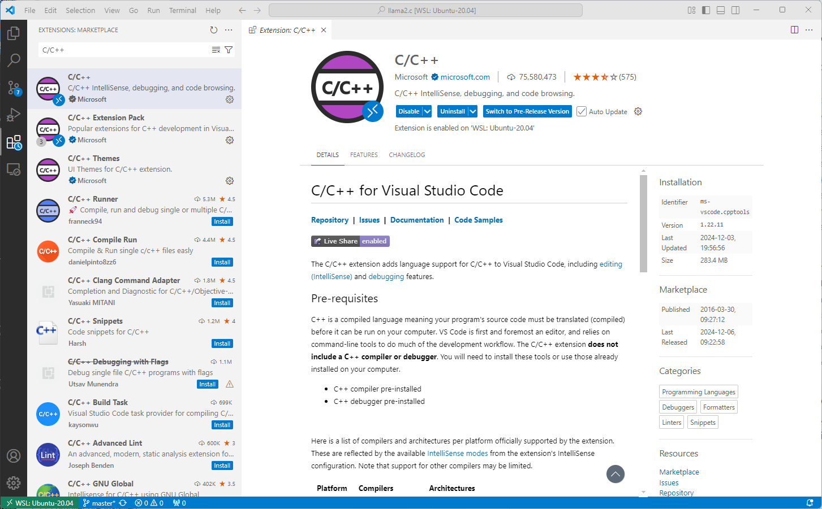This screenshot has width=822, height=509.
Task: Switch to the CHANGELOG tab
Action: (407, 155)
